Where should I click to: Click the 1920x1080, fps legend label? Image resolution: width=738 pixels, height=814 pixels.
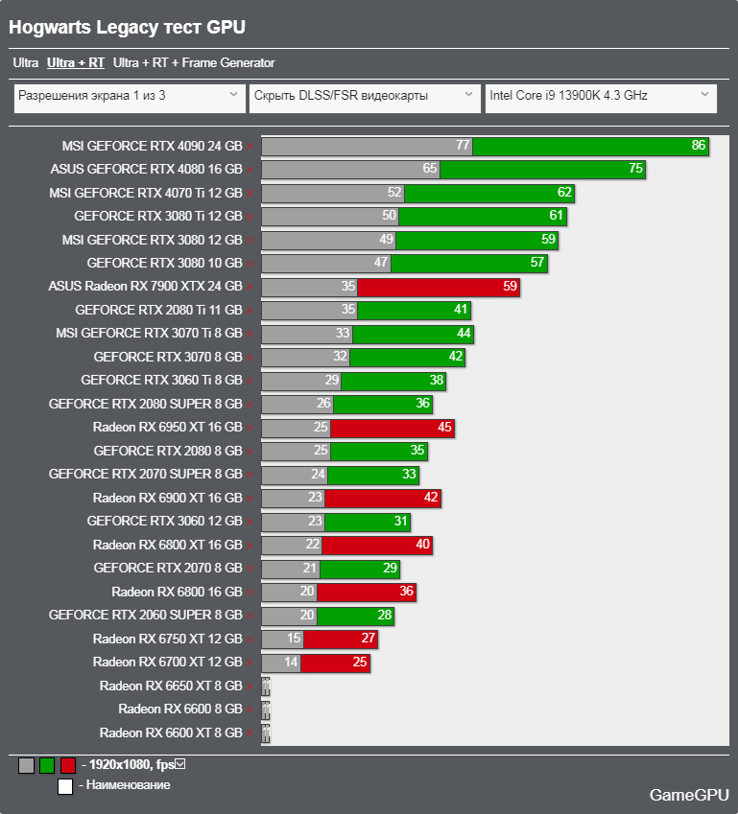[131, 764]
